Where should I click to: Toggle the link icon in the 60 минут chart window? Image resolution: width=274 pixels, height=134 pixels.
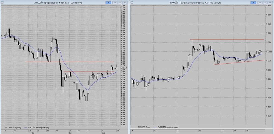pyautogui.click(x=253, y=2)
